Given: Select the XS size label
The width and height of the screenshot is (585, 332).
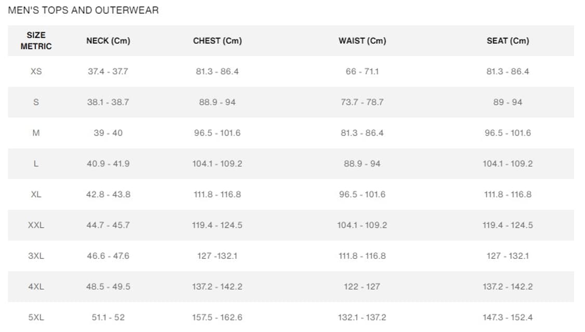Looking at the screenshot, I should [x=36, y=71].
